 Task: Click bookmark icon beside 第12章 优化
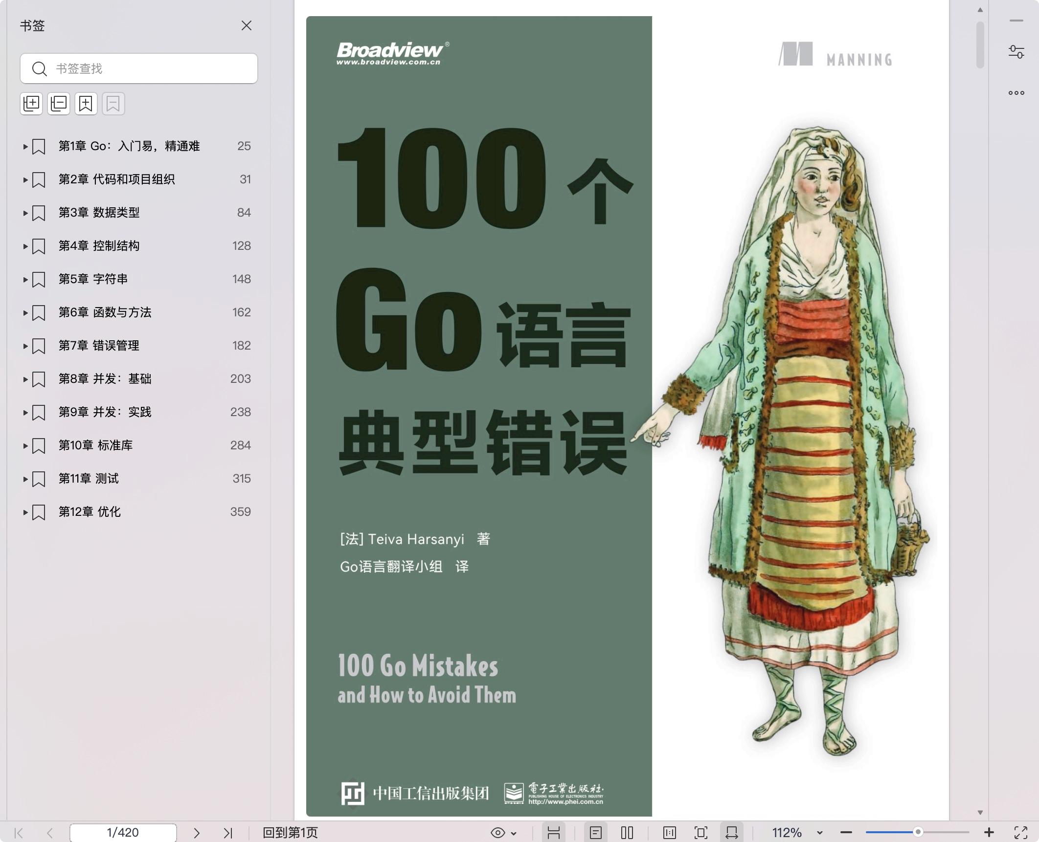click(39, 512)
